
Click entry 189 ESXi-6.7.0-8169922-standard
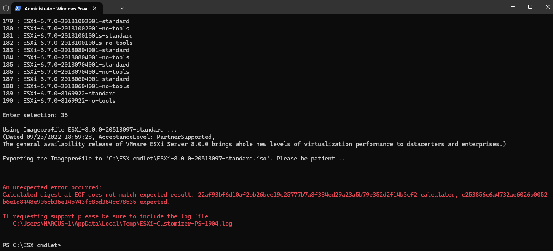pyautogui.click(x=59, y=93)
